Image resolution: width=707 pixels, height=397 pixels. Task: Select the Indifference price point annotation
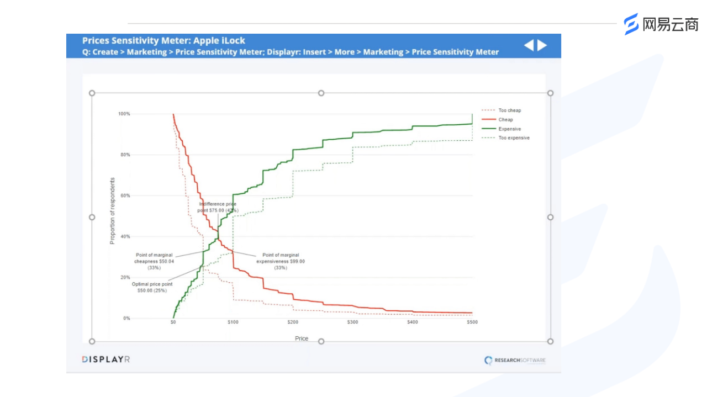click(x=218, y=207)
